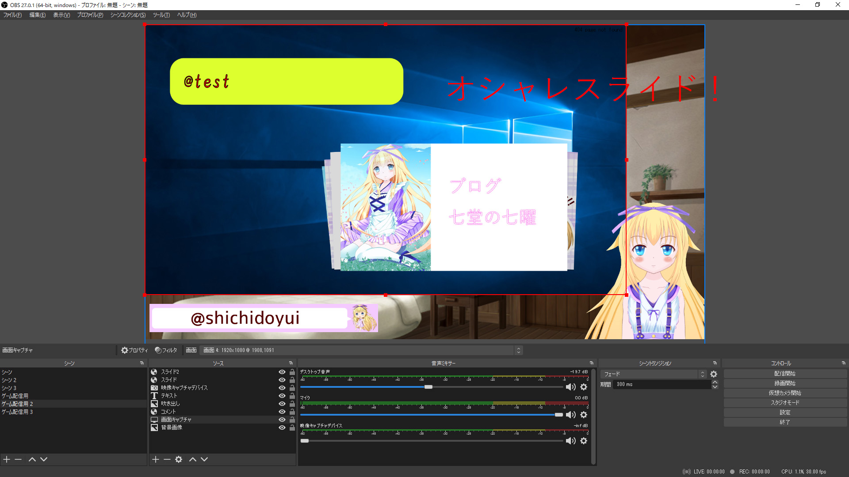Remove selected scene with minus icon
Viewport: 849px width, 477px height.
click(18, 459)
